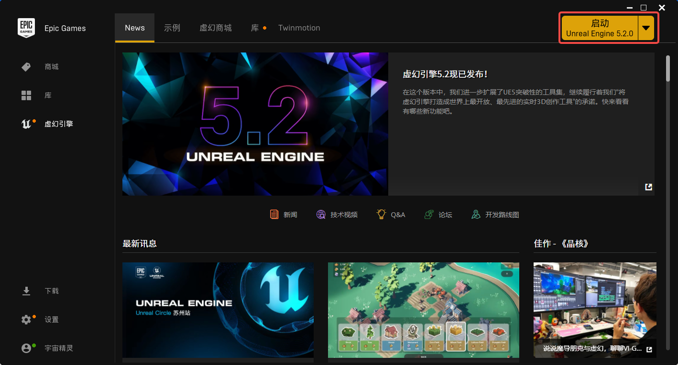This screenshot has width=678, height=365.
Task: Open the 设置 gear icon
Action: coord(26,320)
